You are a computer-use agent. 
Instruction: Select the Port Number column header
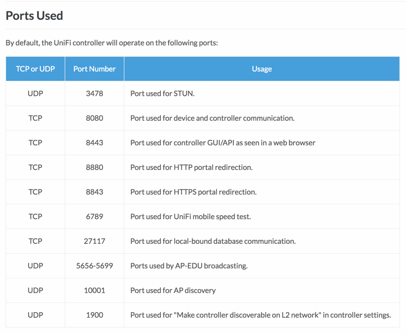tap(95, 69)
